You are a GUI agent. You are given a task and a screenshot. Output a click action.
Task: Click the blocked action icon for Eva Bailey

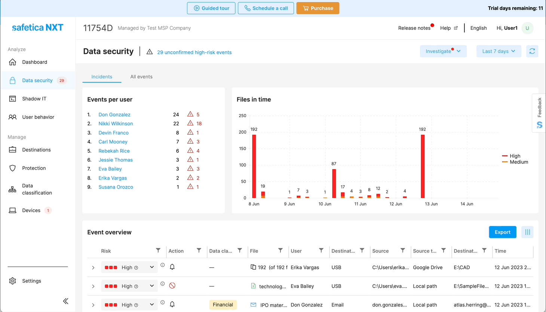click(172, 286)
